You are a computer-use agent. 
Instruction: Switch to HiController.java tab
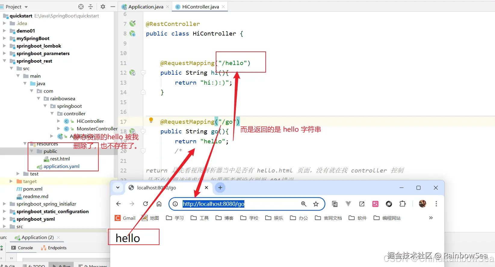click(x=200, y=7)
